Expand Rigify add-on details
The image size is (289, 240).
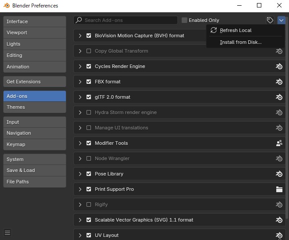80,204
